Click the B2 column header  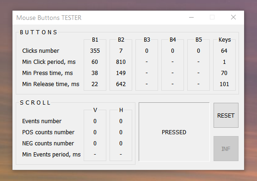click(121, 40)
